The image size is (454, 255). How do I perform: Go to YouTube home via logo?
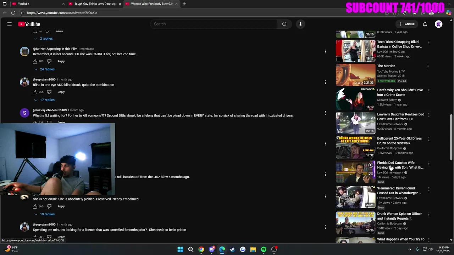29,24
